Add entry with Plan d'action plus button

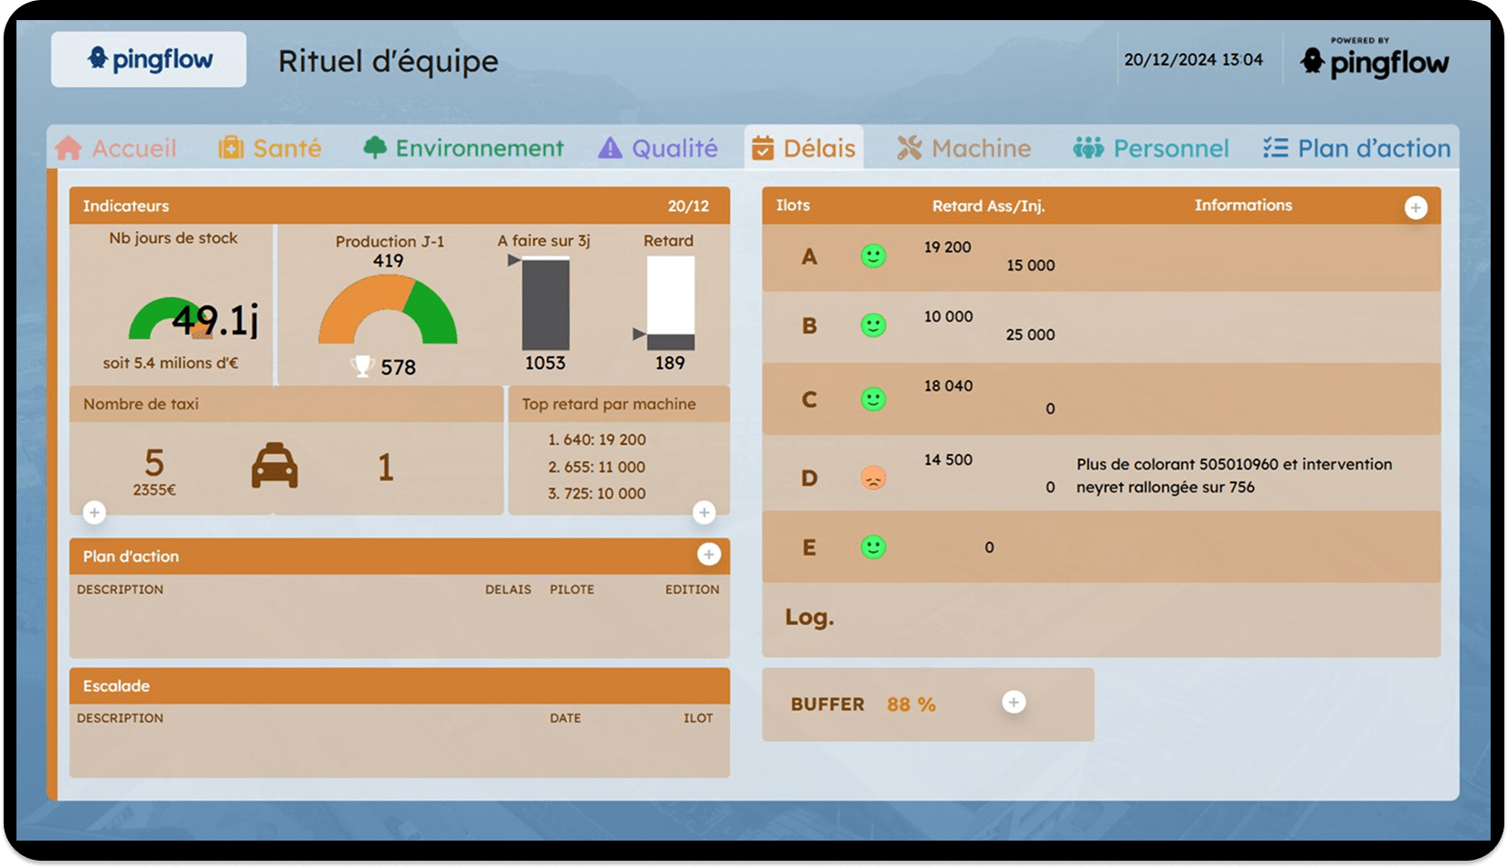(708, 555)
